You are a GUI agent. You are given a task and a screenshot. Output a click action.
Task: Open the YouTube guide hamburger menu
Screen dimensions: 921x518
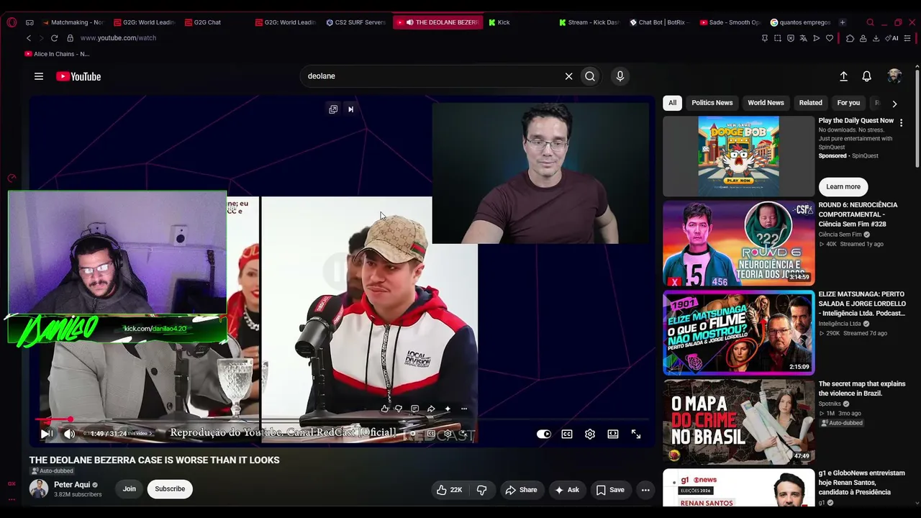click(x=39, y=76)
